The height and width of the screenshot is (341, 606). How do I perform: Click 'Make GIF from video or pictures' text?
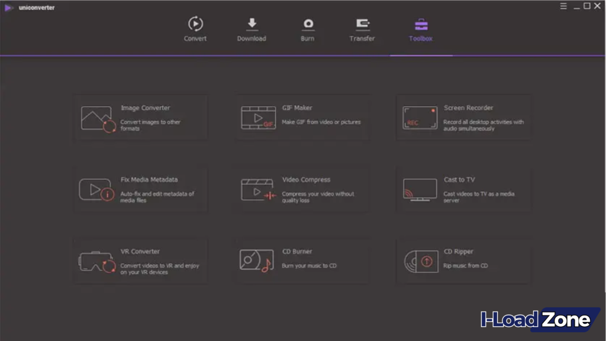(321, 122)
